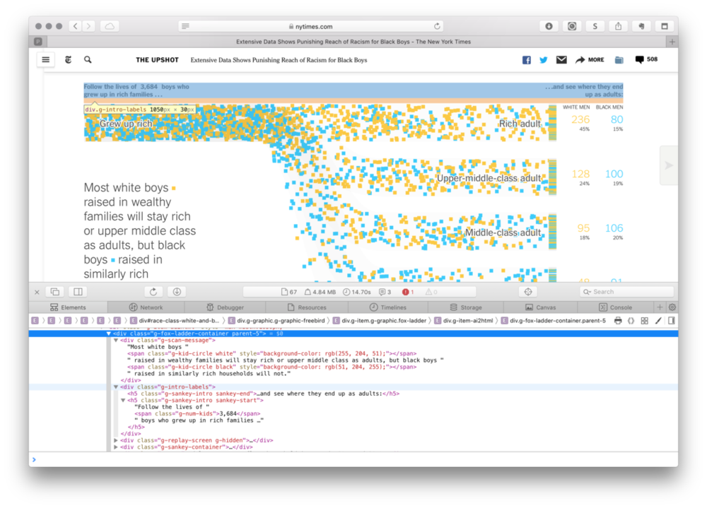Viewport: 707px width, 508px height.
Task: Download the web archive from the inspector
Action: tap(177, 292)
